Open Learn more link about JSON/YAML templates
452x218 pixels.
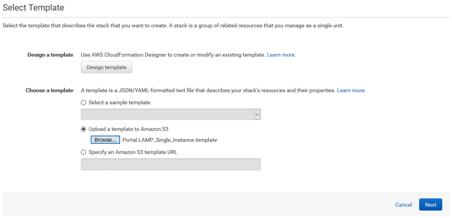click(x=351, y=90)
